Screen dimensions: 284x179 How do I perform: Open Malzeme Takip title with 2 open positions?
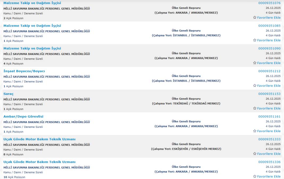(32, 3)
